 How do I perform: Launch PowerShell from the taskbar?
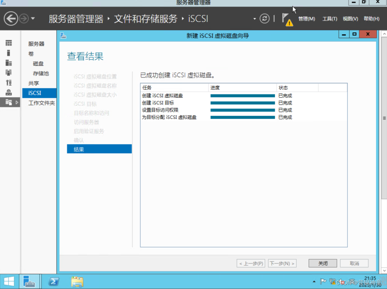point(53,282)
